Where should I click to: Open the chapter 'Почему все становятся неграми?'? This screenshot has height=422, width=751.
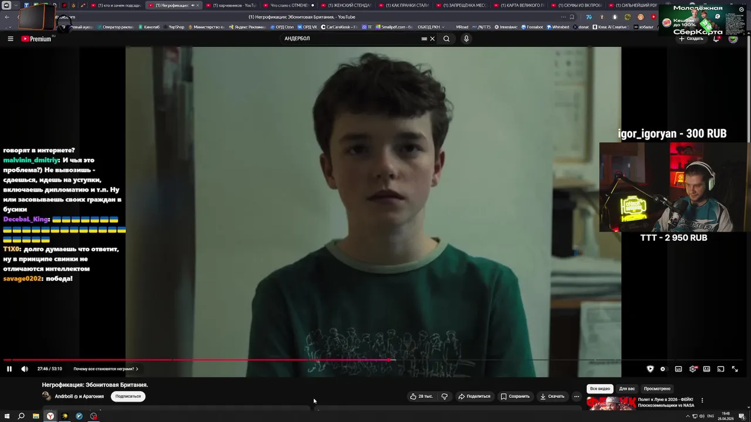tap(106, 369)
